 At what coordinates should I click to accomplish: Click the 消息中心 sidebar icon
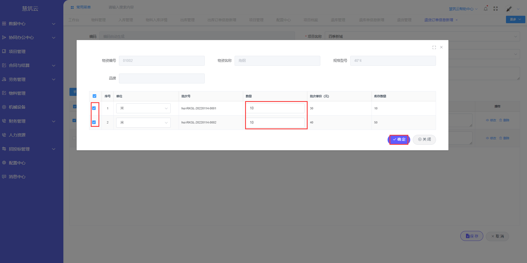(4, 177)
